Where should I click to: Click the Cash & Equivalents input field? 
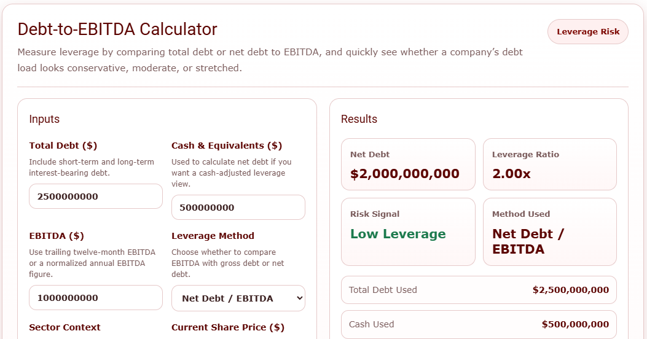pyautogui.click(x=238, y=208)
